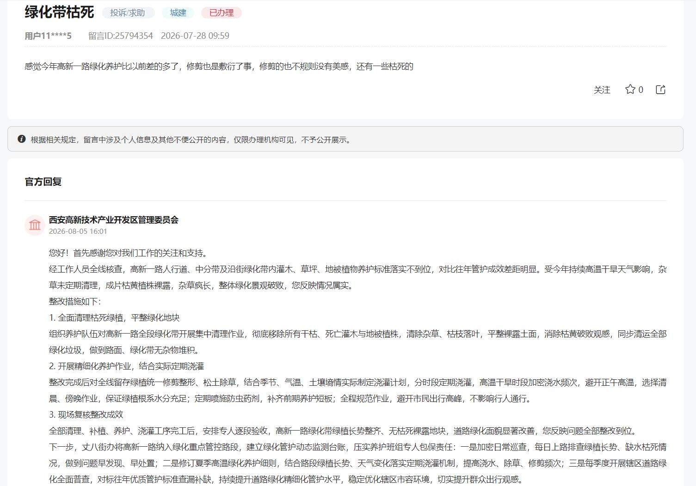This screenshot has width=696, height=486.
Task: Click paragraph starting 组织养护队伍对高新一路
Action: [358, 342]
